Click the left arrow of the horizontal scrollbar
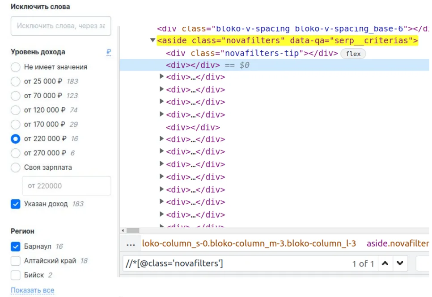 pyautogui.click(x=123, y=230)
